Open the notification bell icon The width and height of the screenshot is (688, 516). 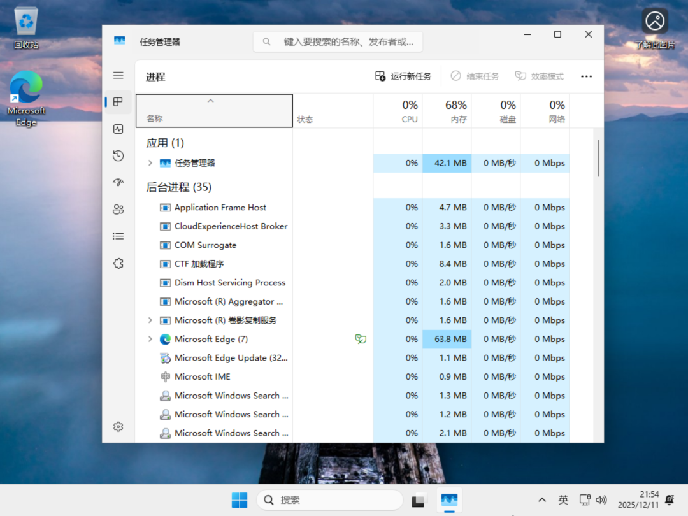click(670, 500)
